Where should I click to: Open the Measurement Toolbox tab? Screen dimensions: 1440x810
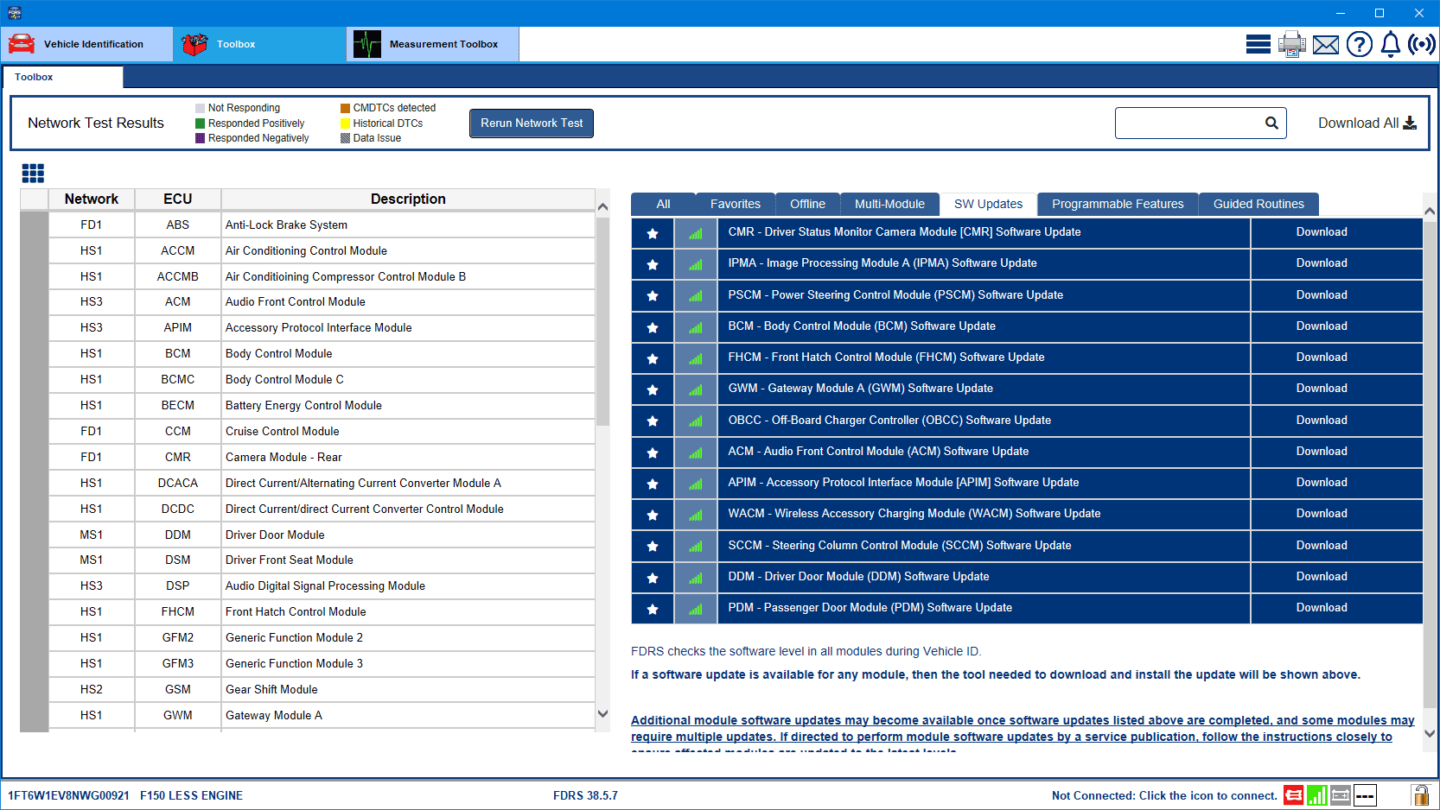pos(432,44)
